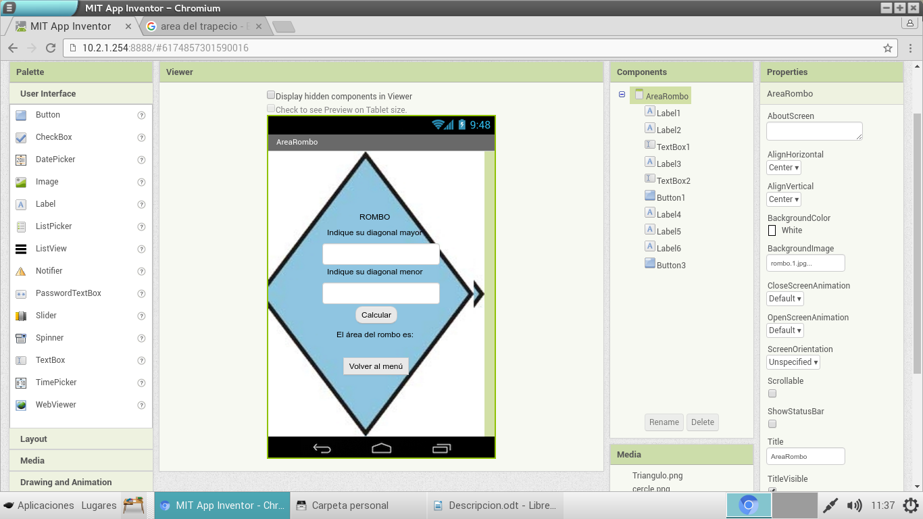This screenshot has height=519, width=923.
Task: Click the Volver al menú button
Action: pos(376,366)
